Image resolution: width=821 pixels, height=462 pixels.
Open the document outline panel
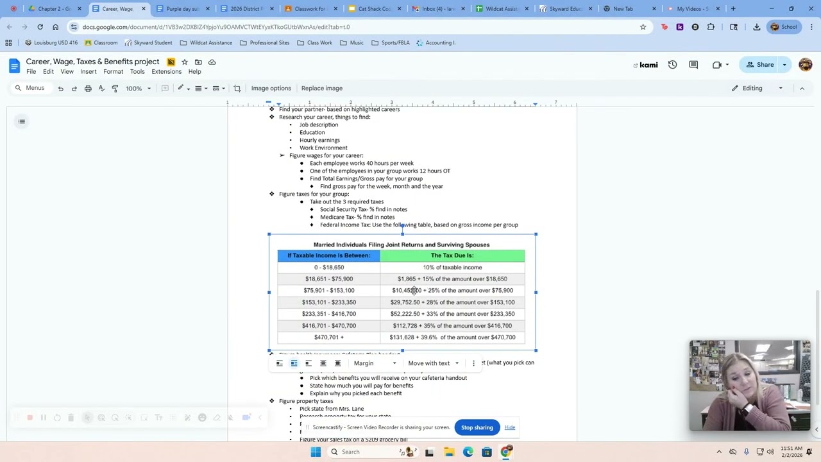(22, 121)
